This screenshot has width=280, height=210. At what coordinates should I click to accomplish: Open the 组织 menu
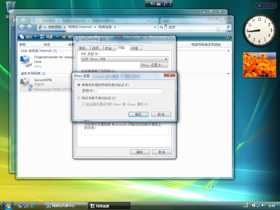[28, 37]
